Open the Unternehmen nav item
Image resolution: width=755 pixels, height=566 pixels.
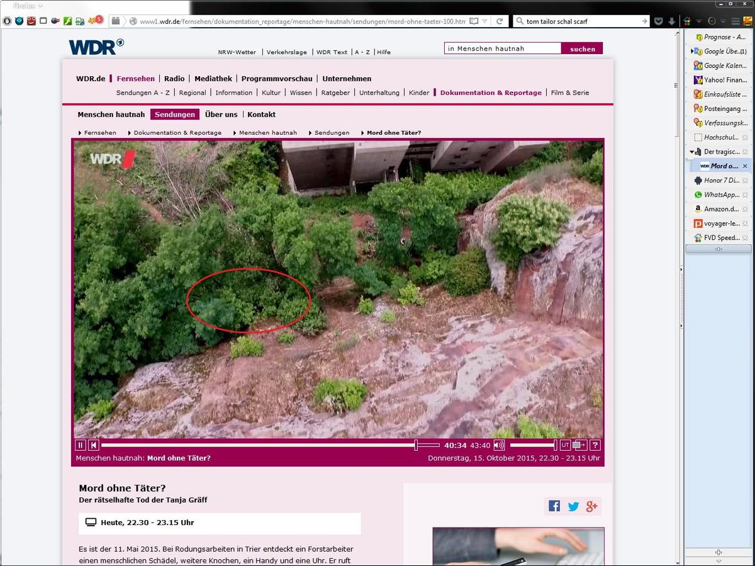[347, 79]
